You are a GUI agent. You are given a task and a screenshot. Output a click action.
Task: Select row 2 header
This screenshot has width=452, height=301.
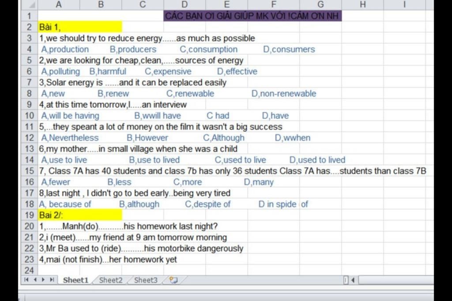point(30,27)
